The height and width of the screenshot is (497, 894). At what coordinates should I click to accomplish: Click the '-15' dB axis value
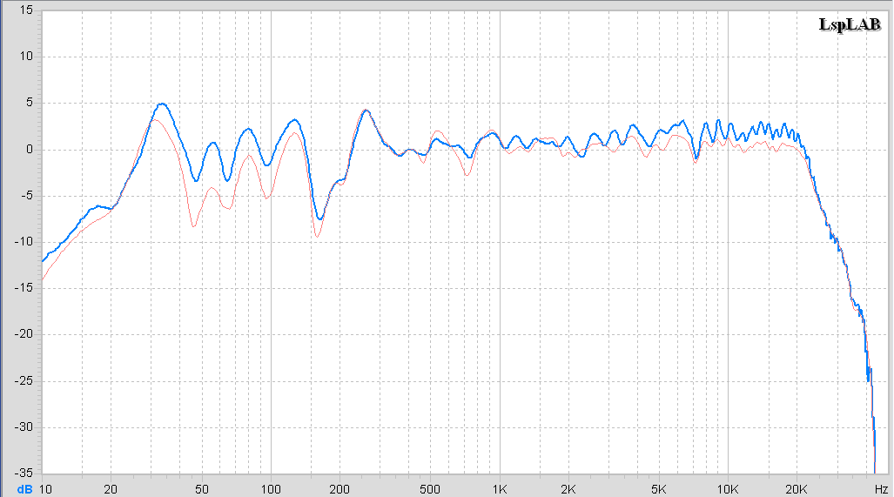tap(24, 288)
